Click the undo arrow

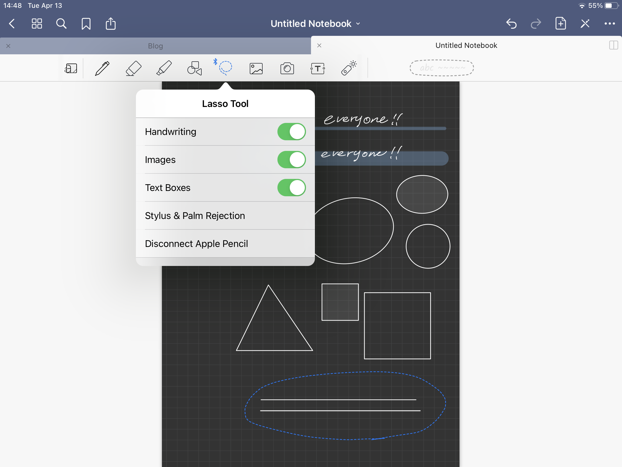click(x=511, y=24)
